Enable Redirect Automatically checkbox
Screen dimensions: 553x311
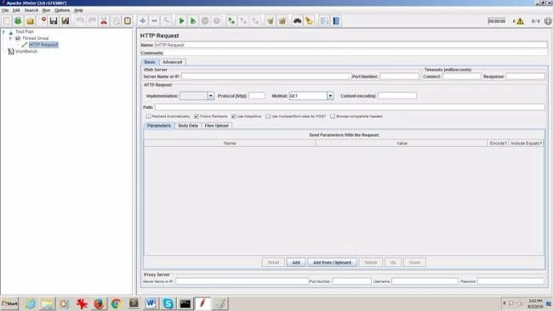149,116
